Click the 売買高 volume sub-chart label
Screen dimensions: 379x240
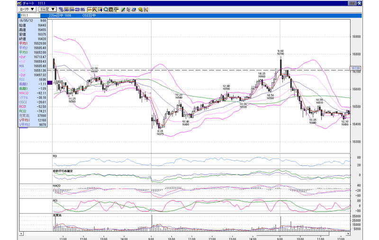coord(57,215)
